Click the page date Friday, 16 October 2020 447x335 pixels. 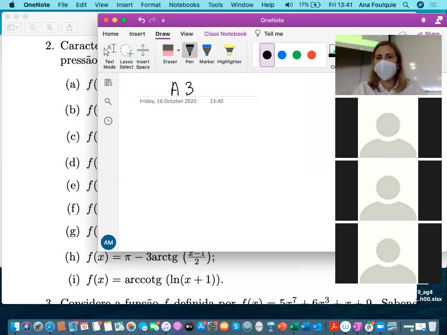(168, 101)
